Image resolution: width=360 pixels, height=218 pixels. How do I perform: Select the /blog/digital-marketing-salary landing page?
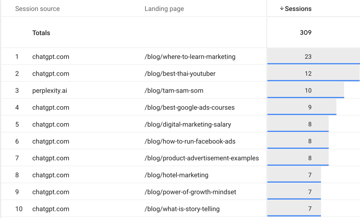[188, 124]
